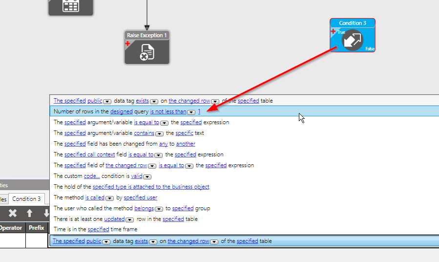The height and width of the screenshot is (262, 439).
Task: Open 'exists' dropdown in bottom selected row
Action: coord(153,242)
